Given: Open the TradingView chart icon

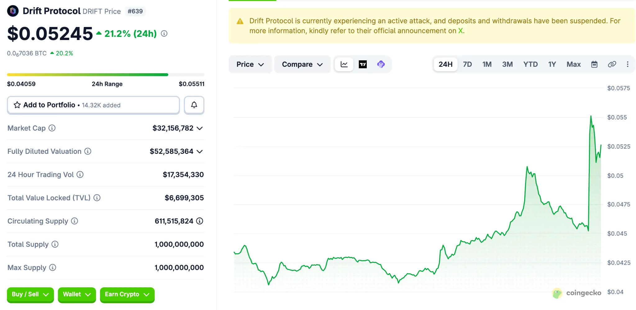Looking at the screenshot, I should pos(363,64).
